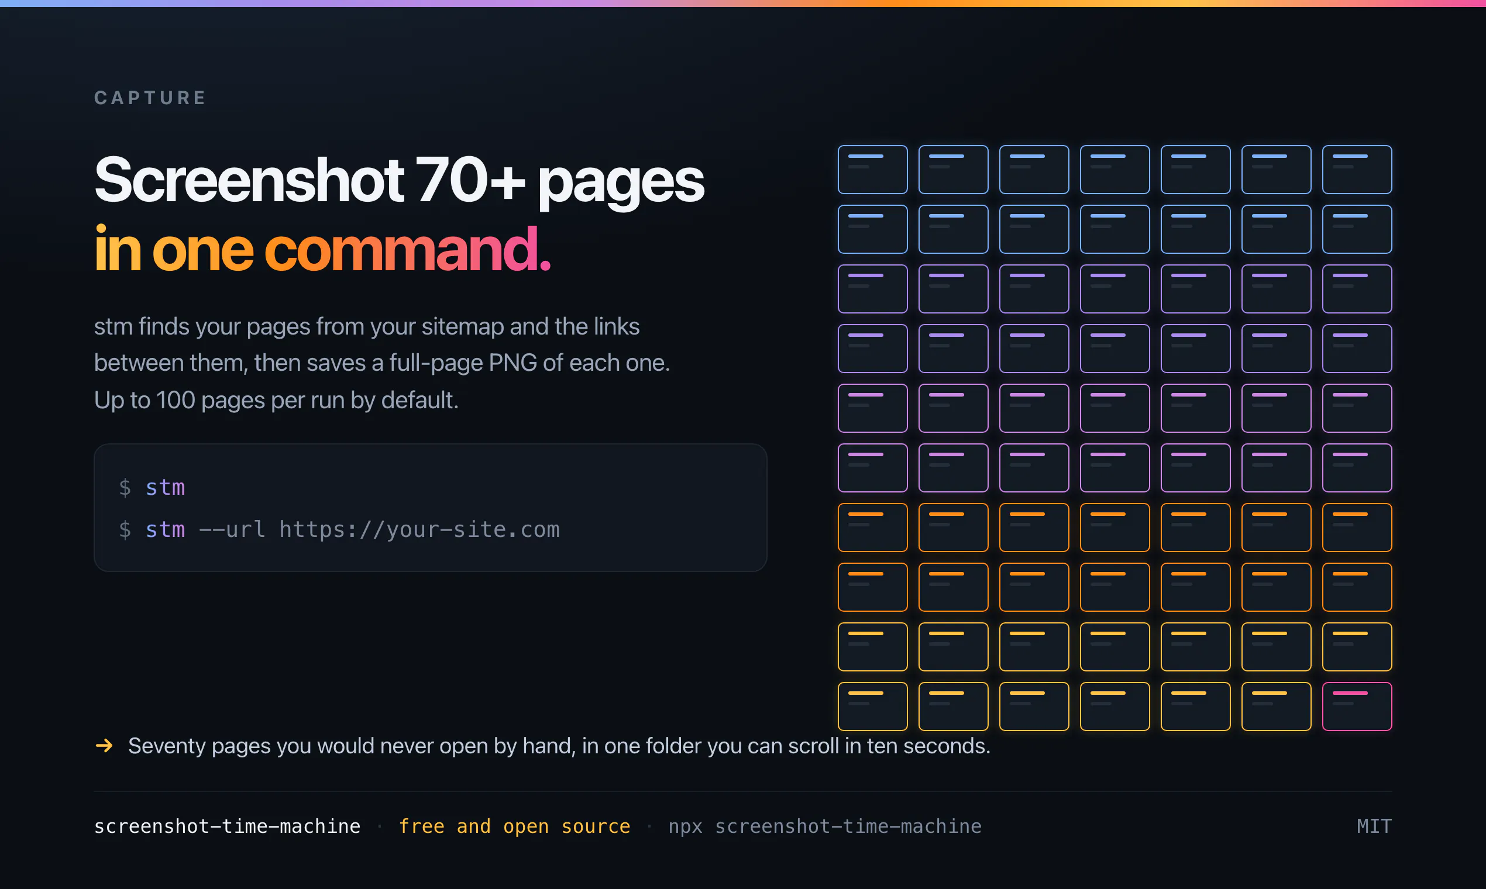The height and width of the screenshot is (889, 1486).
Task: Click the orange arrow before 'Seventy pages'
Action: [104, 746]
